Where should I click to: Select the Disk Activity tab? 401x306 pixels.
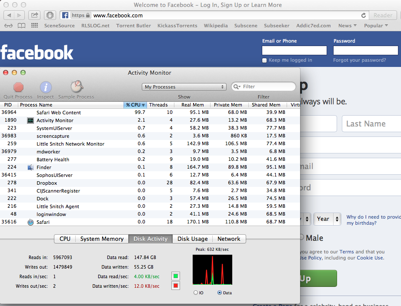150,239
